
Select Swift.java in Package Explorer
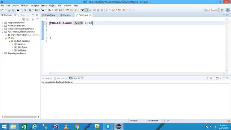22,50
